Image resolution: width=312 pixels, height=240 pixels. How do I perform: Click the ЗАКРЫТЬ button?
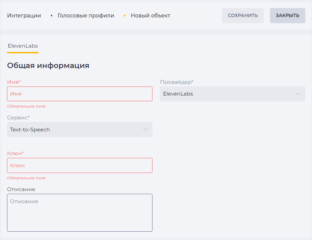(287, 15)
